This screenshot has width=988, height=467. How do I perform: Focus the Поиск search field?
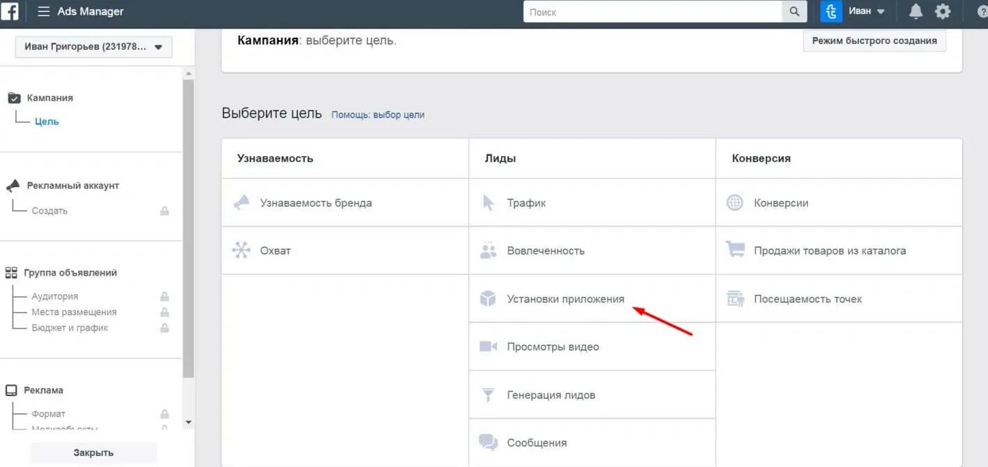653,12
